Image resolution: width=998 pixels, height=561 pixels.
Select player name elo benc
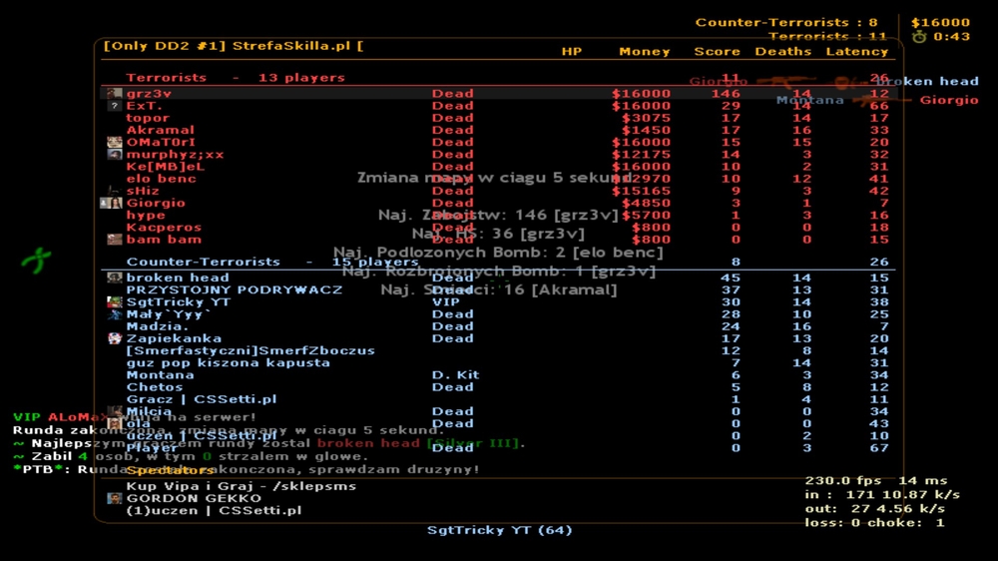click(x=161, y=179)
